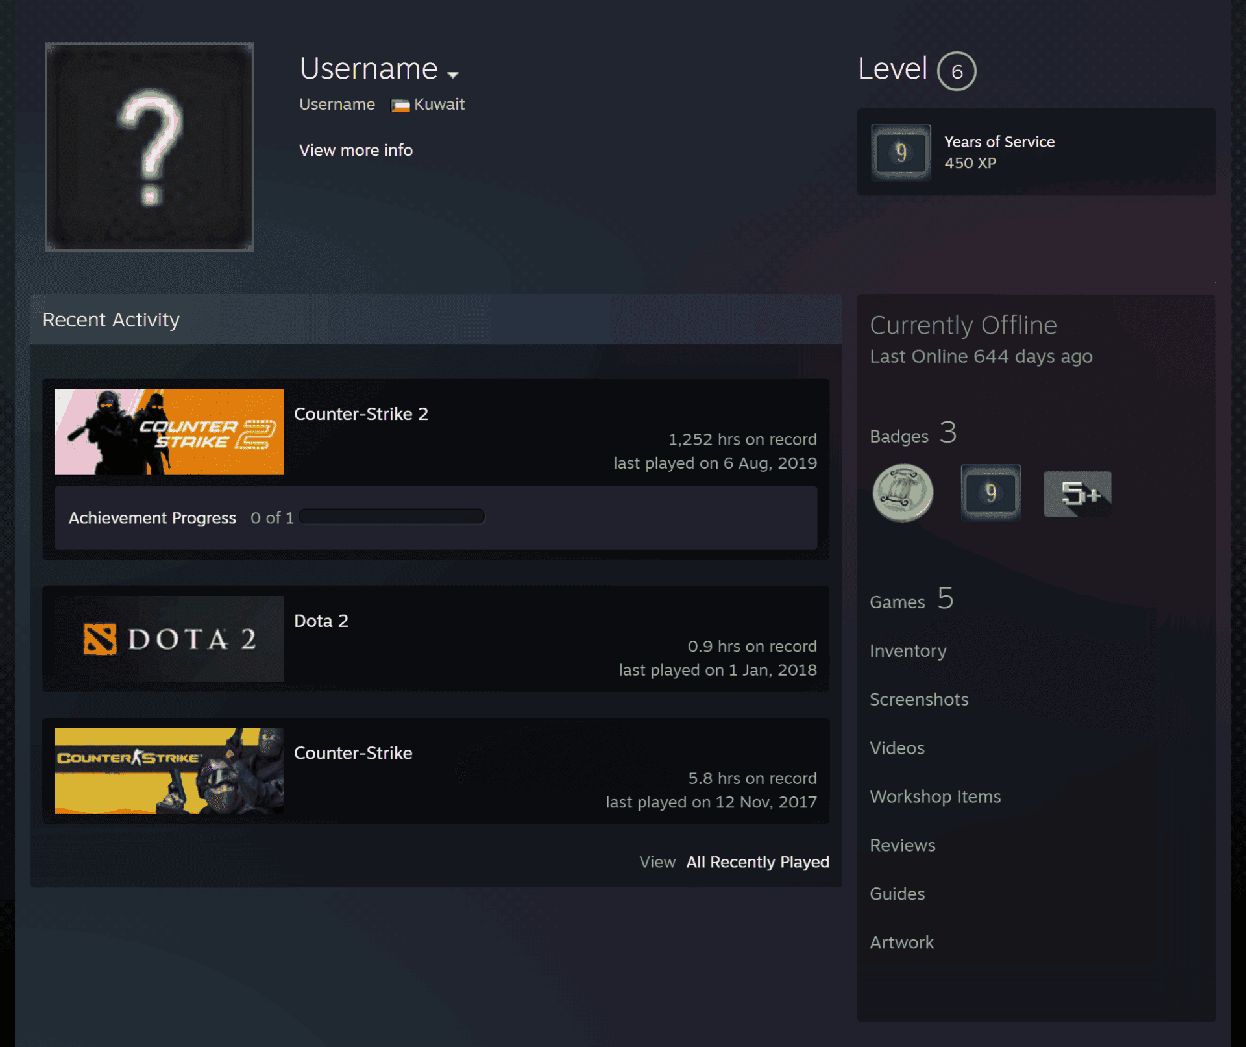Open the Videos link

[x=897, y=748]
